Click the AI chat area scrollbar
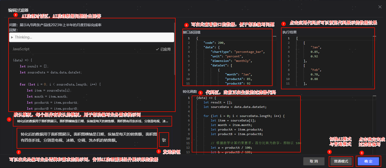This screenshot has width=386, height=168. 175,49
